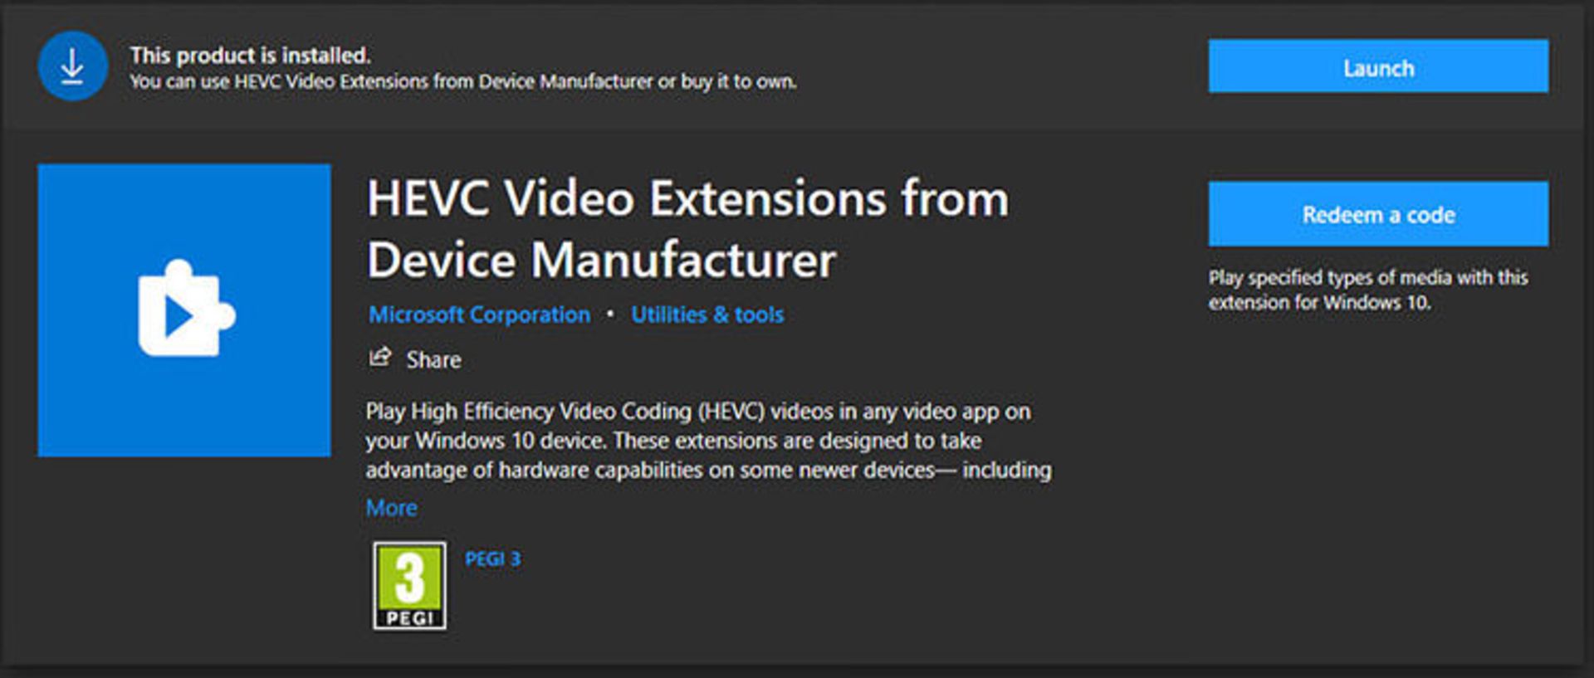Click the green PEGI 3 rating badge

(x=409, y=578)
